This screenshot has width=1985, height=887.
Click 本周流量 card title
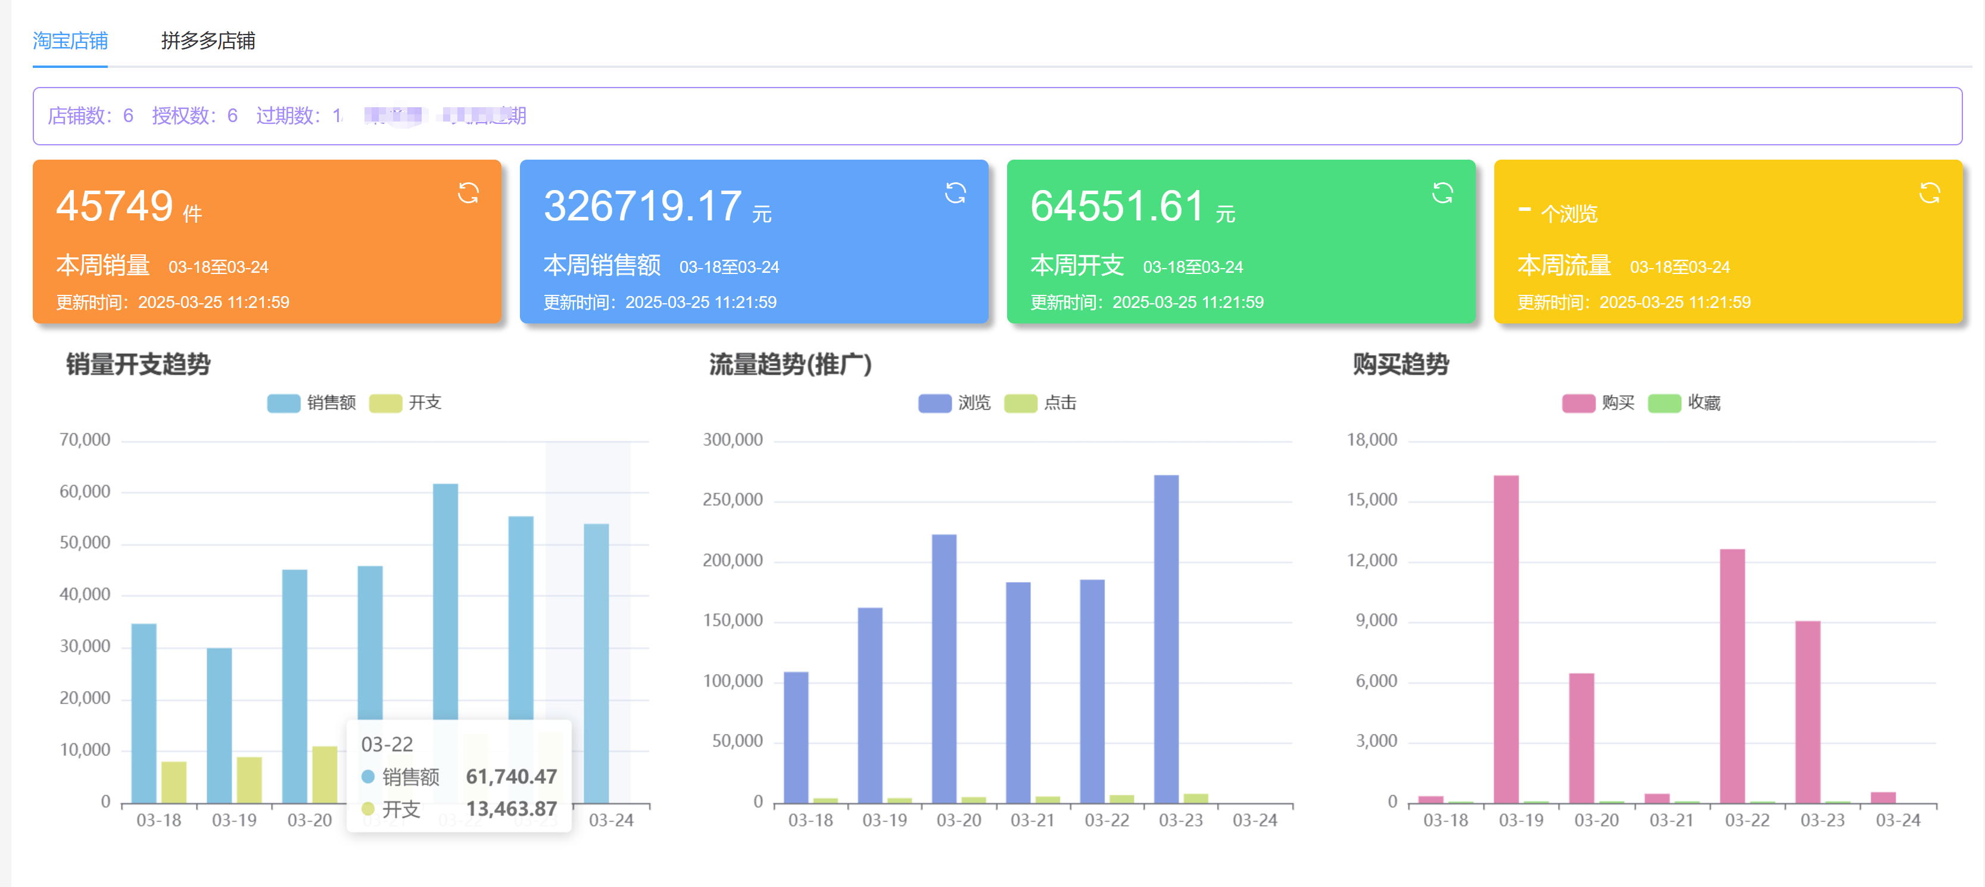point(1563,265)
